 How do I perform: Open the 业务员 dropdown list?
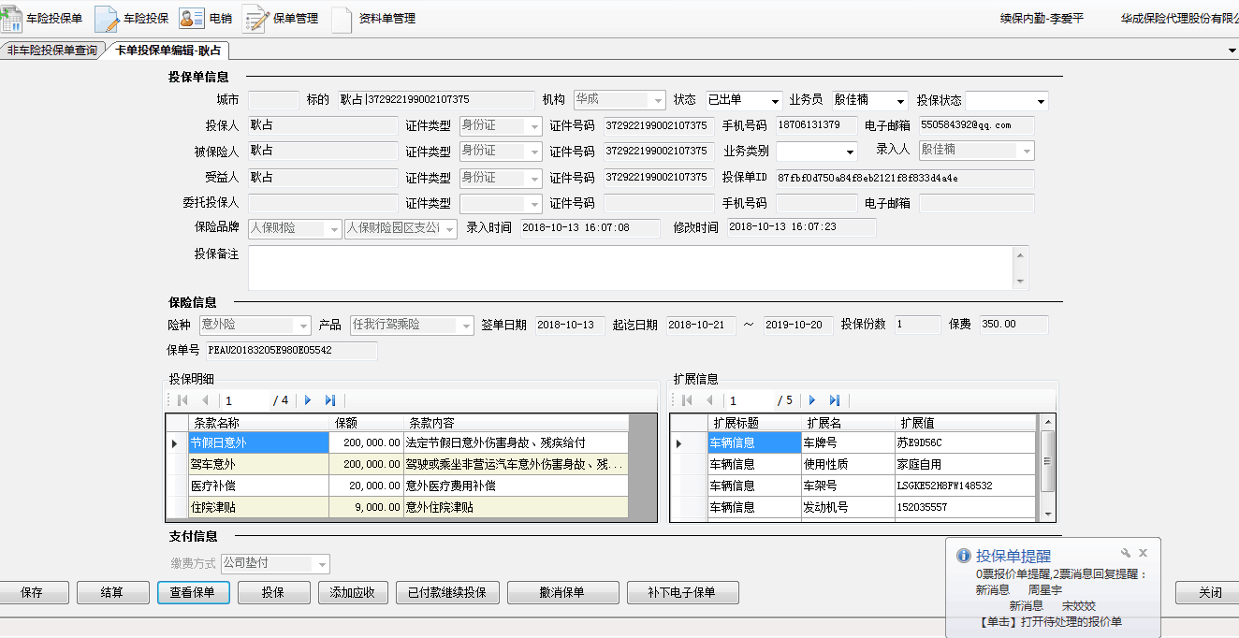click(x=900, y=101)
